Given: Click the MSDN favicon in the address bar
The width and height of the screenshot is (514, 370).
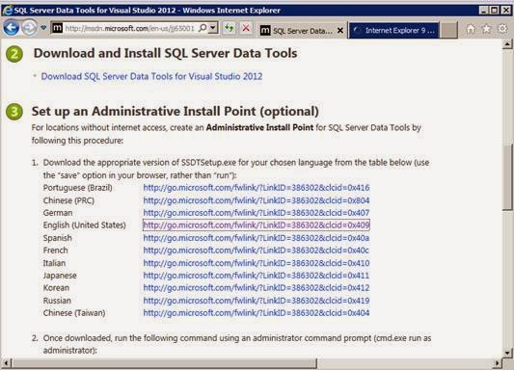Looking at the screenshot, I should 57,28.
